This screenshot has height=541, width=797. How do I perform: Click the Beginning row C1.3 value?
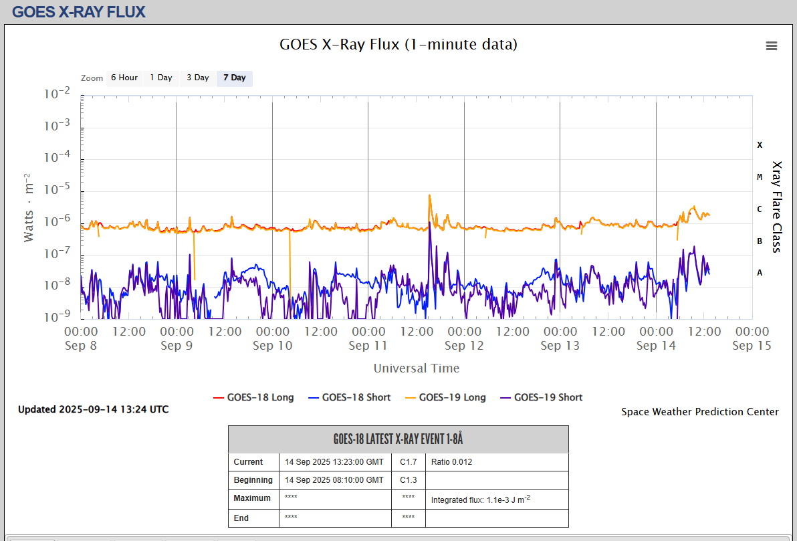point(408,480)
